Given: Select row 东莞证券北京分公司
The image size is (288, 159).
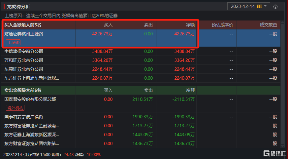Looking at the screenshot, I should 141,69.
